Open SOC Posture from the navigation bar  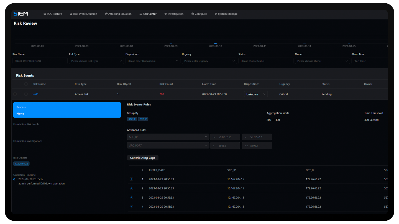click(x=53, y=14)
